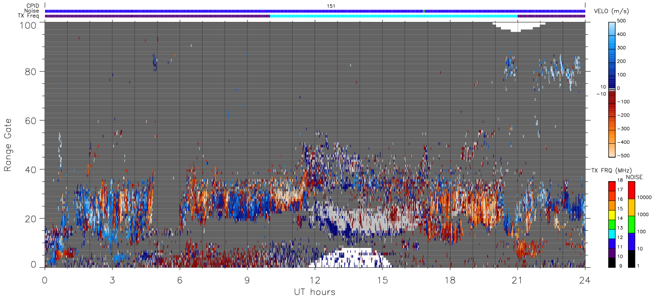Screen dimensions: 658x303
Task: Click tick label 21 on UT hours axis
Action: (517, 279)
